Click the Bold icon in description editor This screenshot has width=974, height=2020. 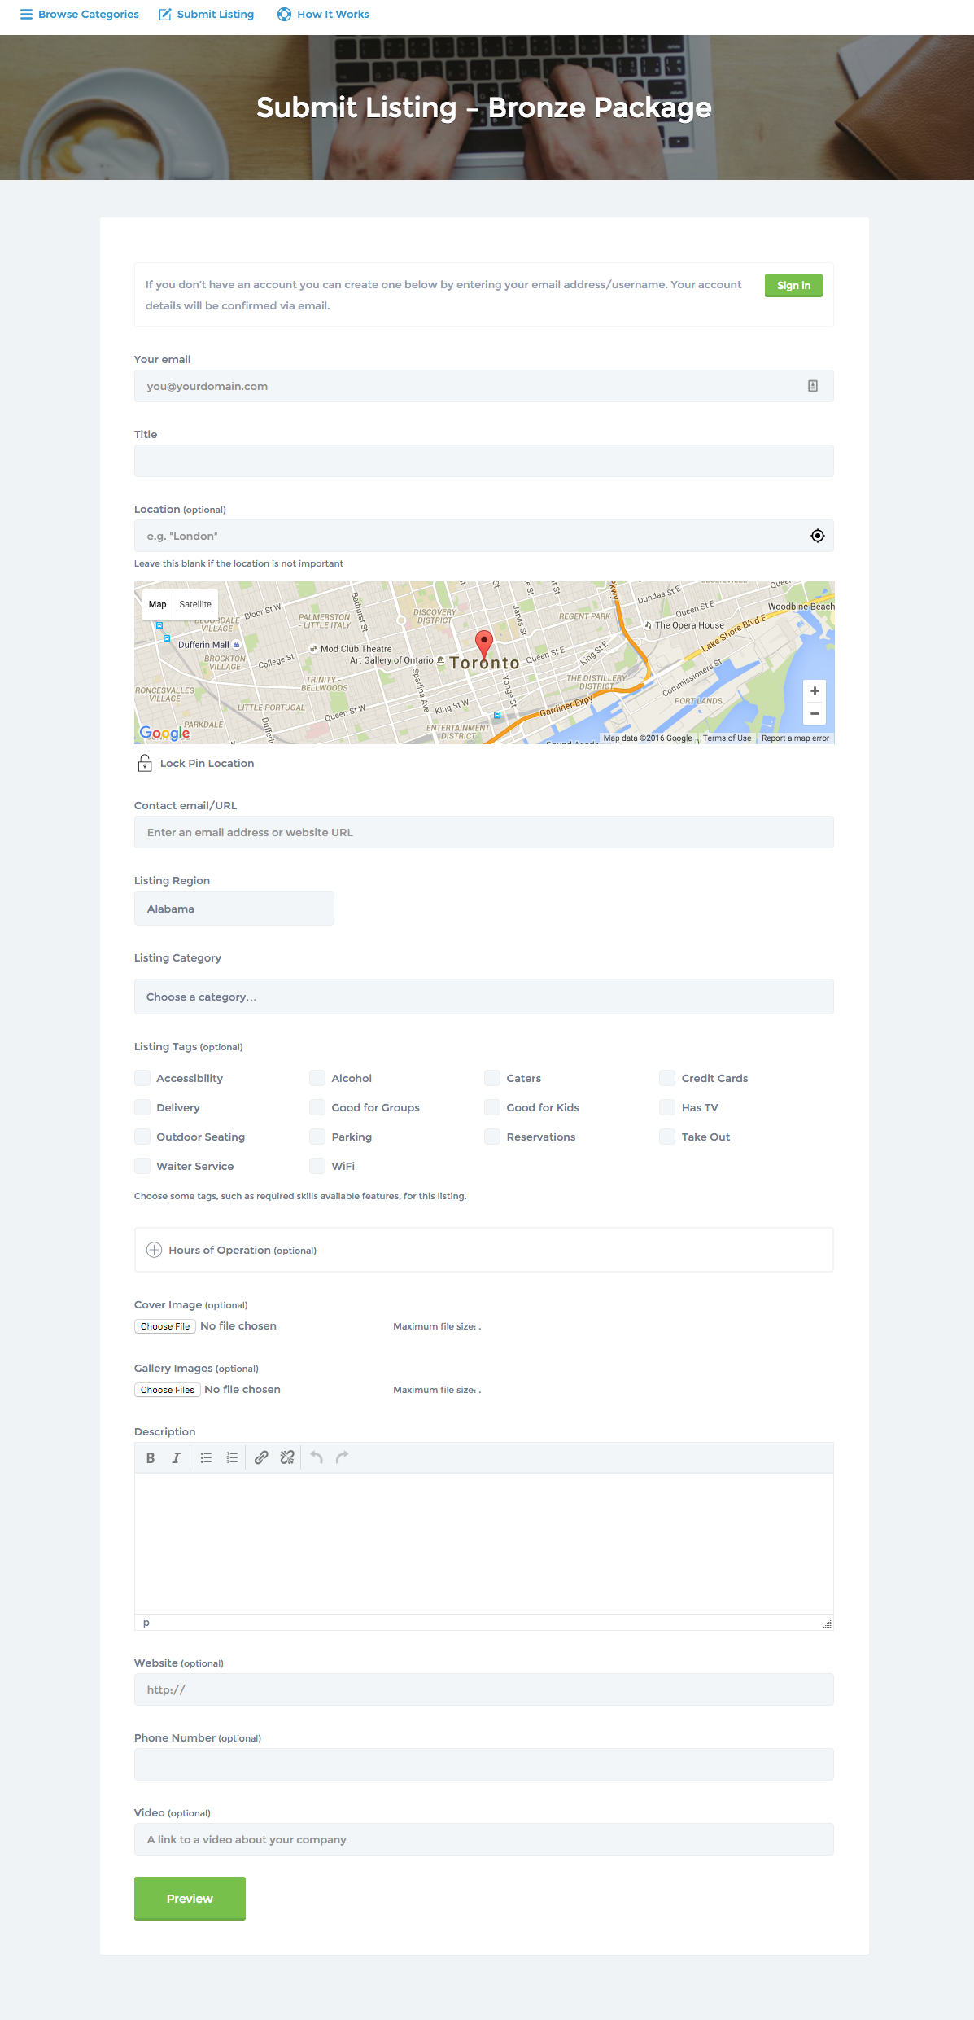[x=151, y=1458]
